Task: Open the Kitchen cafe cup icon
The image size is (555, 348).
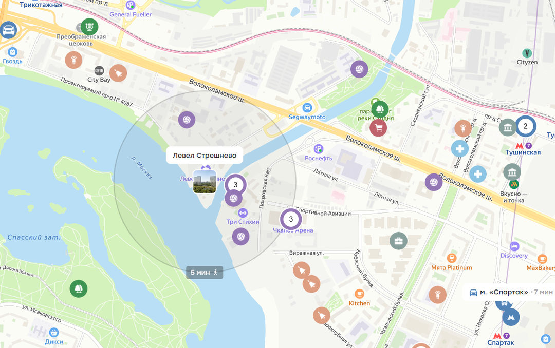Action: 359,294
